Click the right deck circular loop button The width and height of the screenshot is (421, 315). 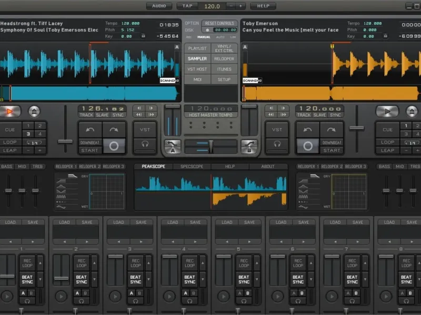click(307, 146)
